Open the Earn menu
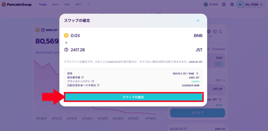Viewport: 268px width, 131px height. (x=55, y=4)
